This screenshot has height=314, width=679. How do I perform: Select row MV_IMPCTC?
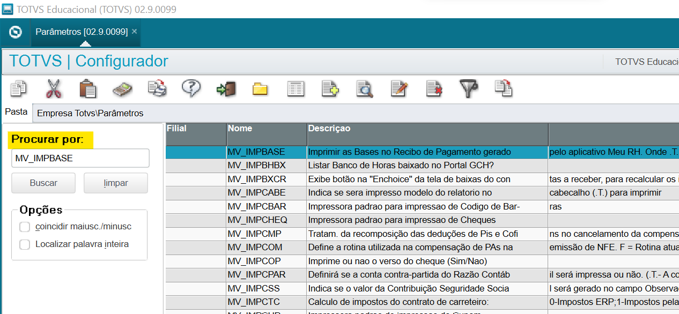click(422, 302)
